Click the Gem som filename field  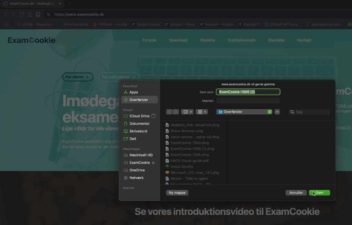248,92
